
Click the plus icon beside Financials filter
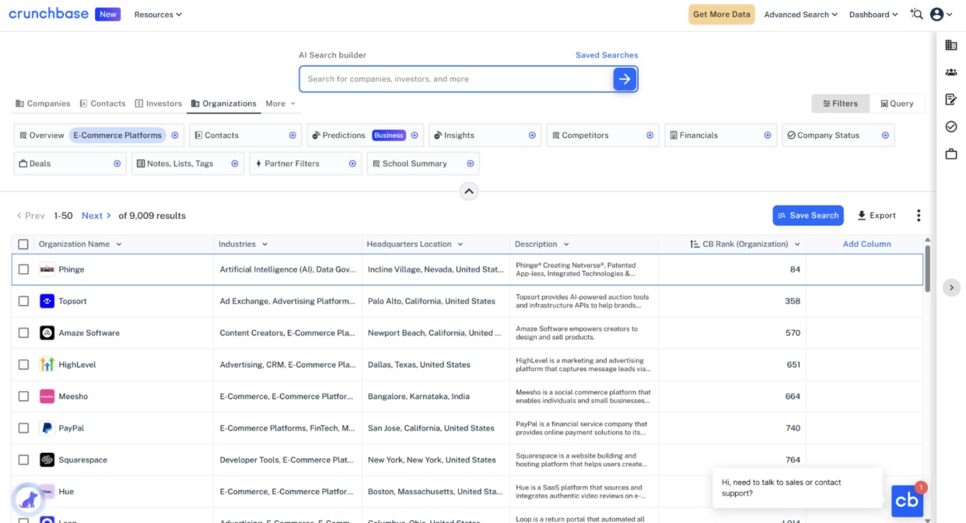point(767,135)
